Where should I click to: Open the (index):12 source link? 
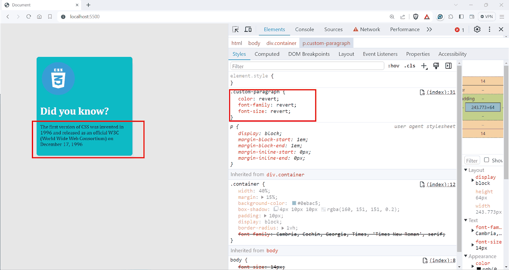(x=441, y=184)
